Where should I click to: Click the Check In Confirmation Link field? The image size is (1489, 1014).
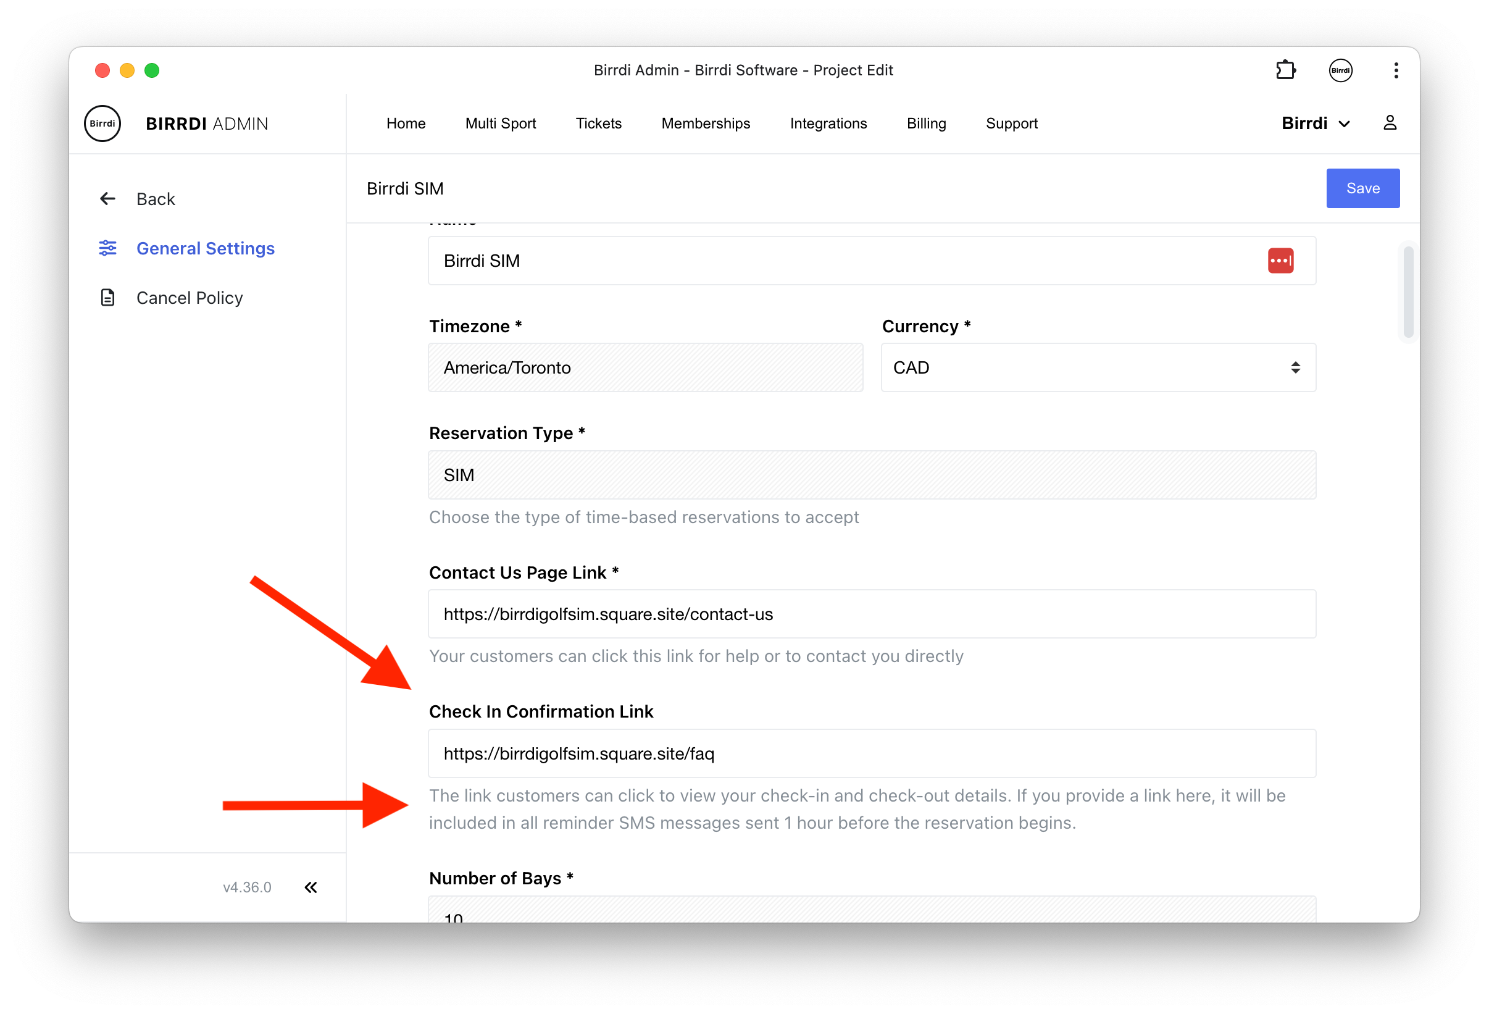coord(871,753)
